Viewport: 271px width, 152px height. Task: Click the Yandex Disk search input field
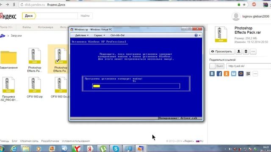tap(56, 16)
